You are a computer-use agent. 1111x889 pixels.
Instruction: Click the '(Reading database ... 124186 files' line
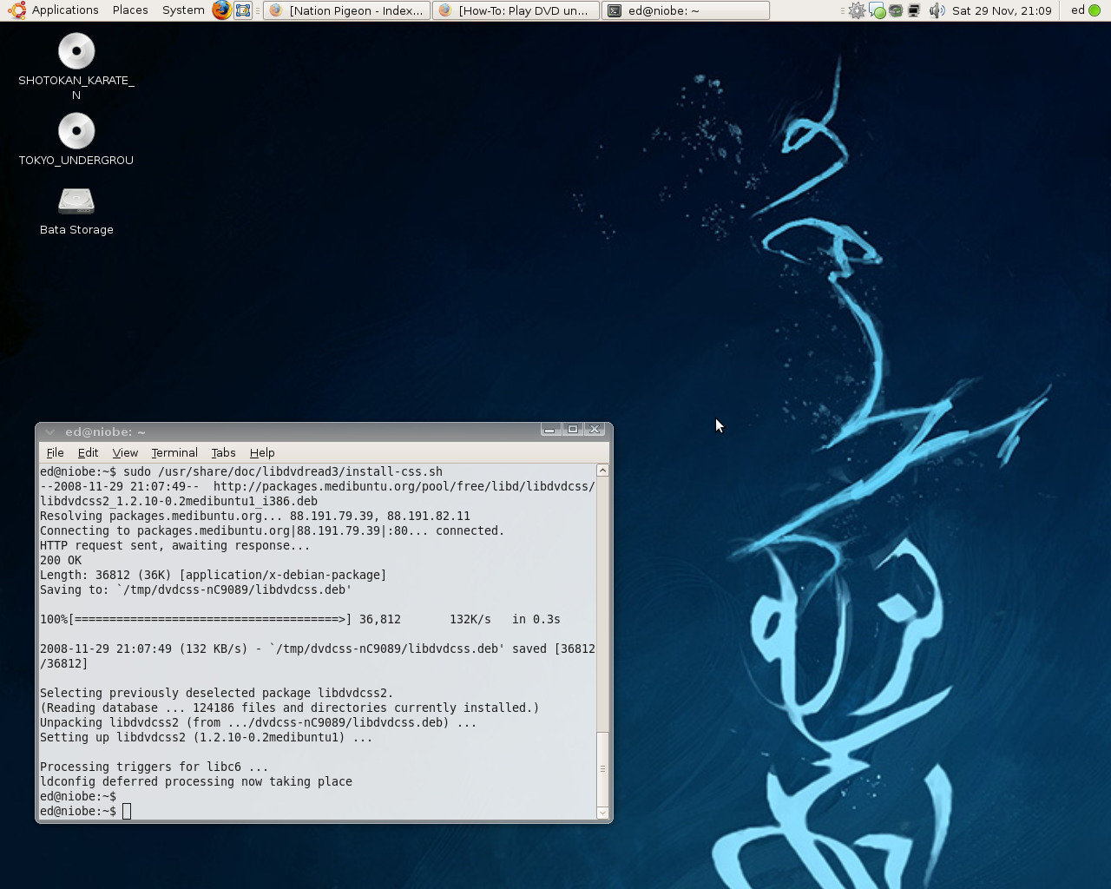click(290, 708)
